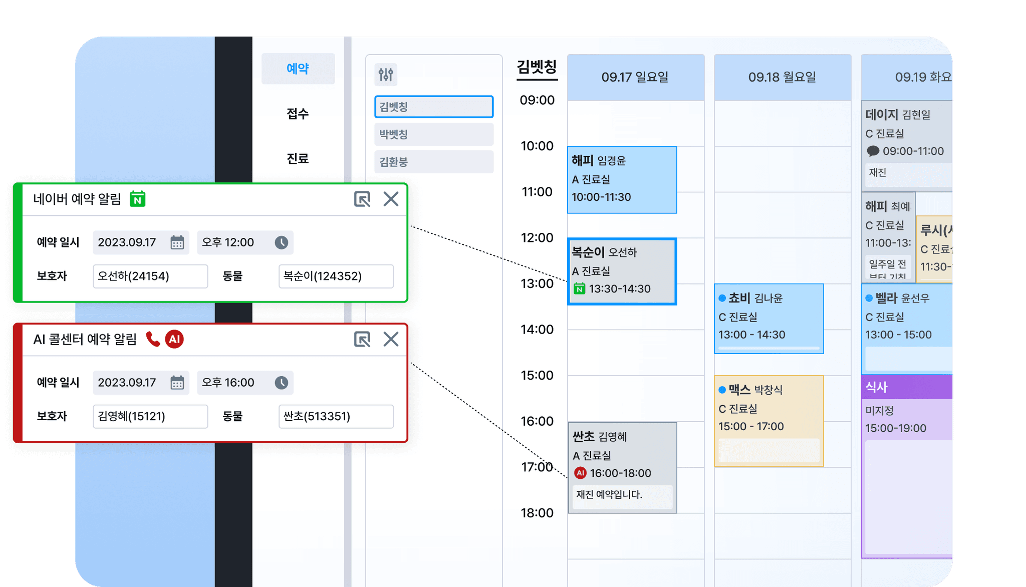
Task: Toggle 김환붕 doctor filter
Action: point(433,162)
